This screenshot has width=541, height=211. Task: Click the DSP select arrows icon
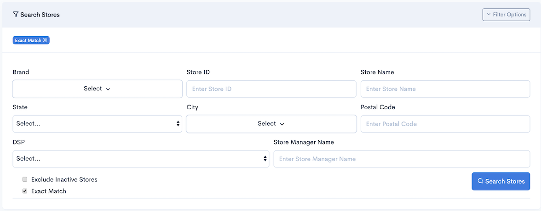click(265, 159)
